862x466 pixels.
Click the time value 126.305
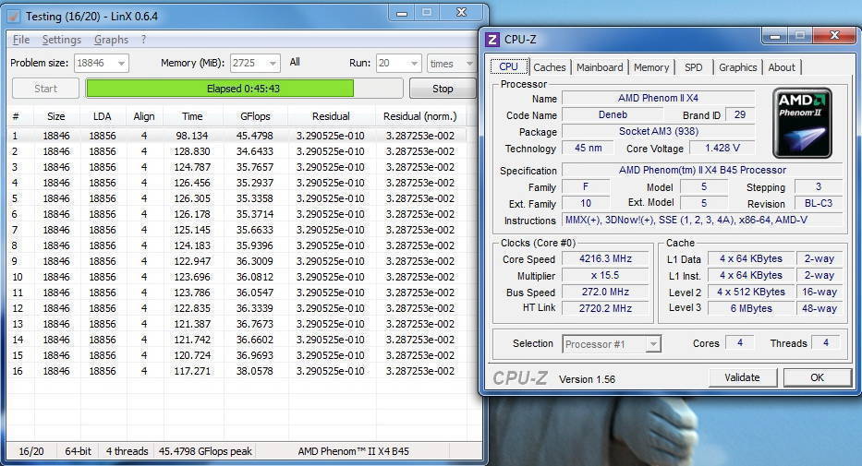(192, 198)
